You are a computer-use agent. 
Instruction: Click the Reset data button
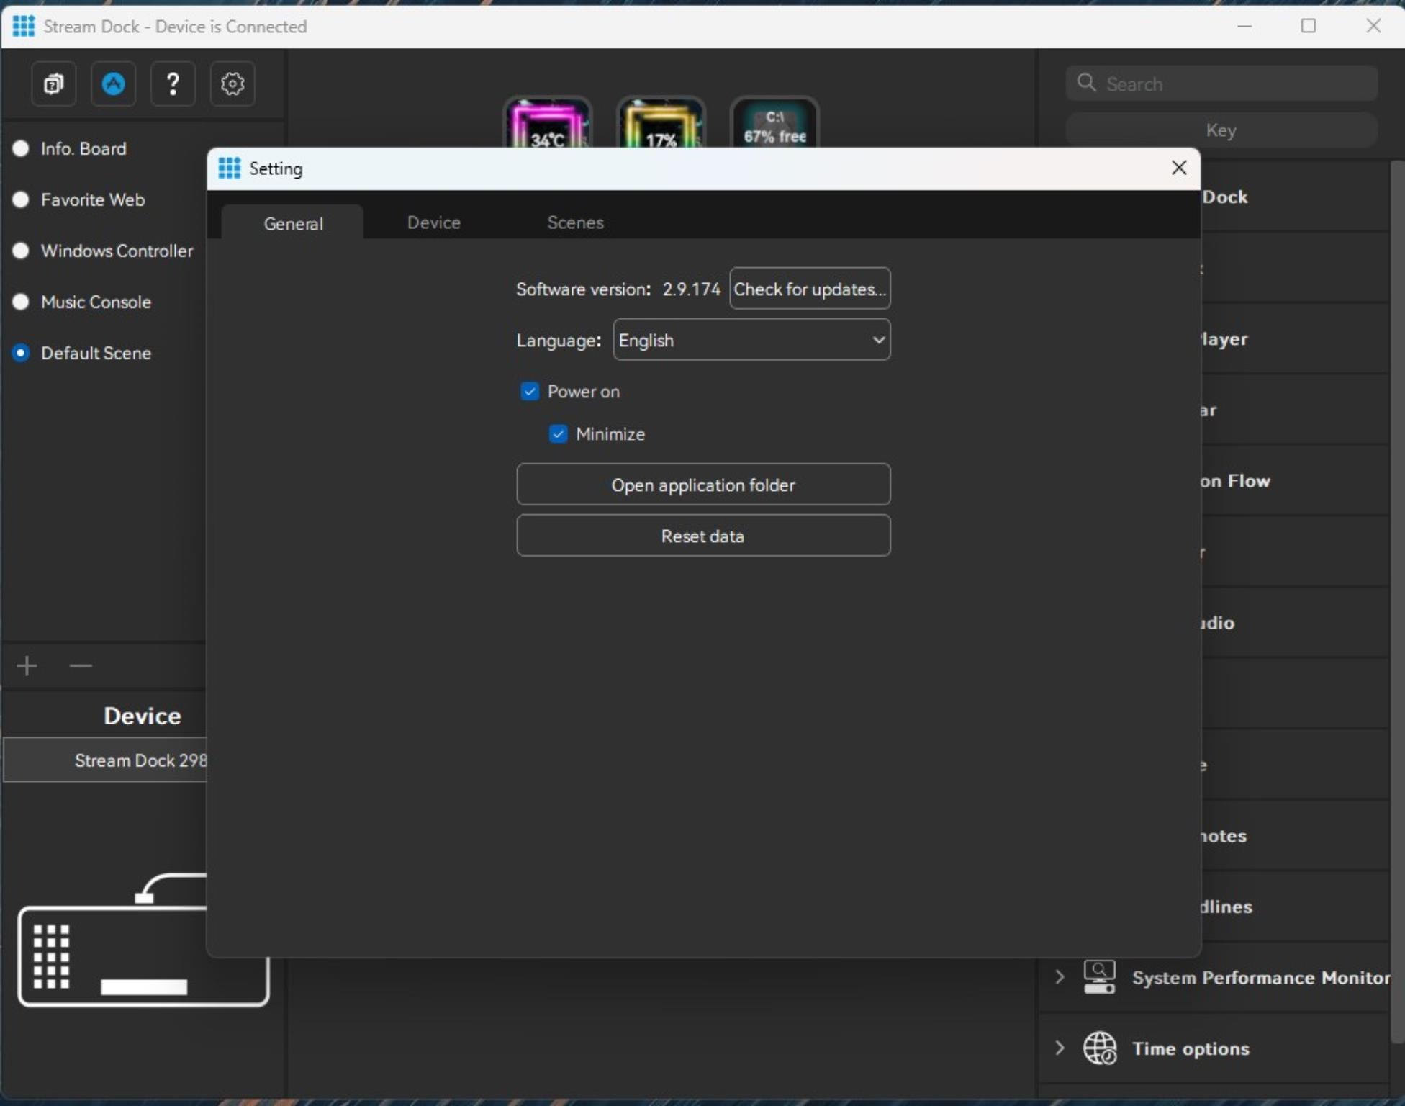(701, 535)
